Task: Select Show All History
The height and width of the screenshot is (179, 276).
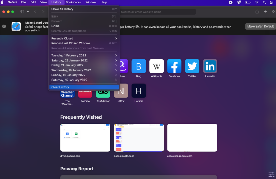Action: [84, 9]
